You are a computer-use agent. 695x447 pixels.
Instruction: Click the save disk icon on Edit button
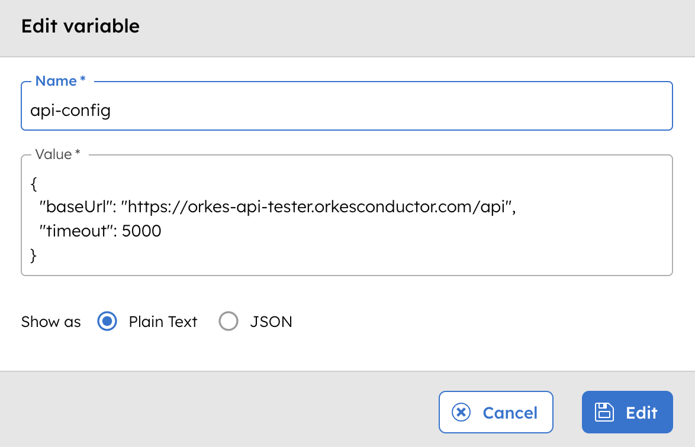point(604,412)
